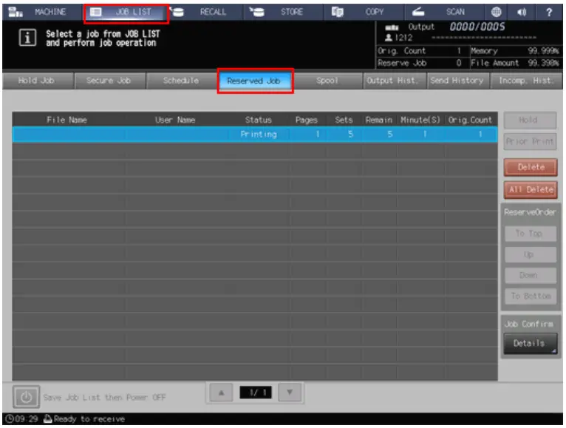Viewport: 566px width, 428px height.
Task: Move job To Bottom of reserve order
Action: 530,296
